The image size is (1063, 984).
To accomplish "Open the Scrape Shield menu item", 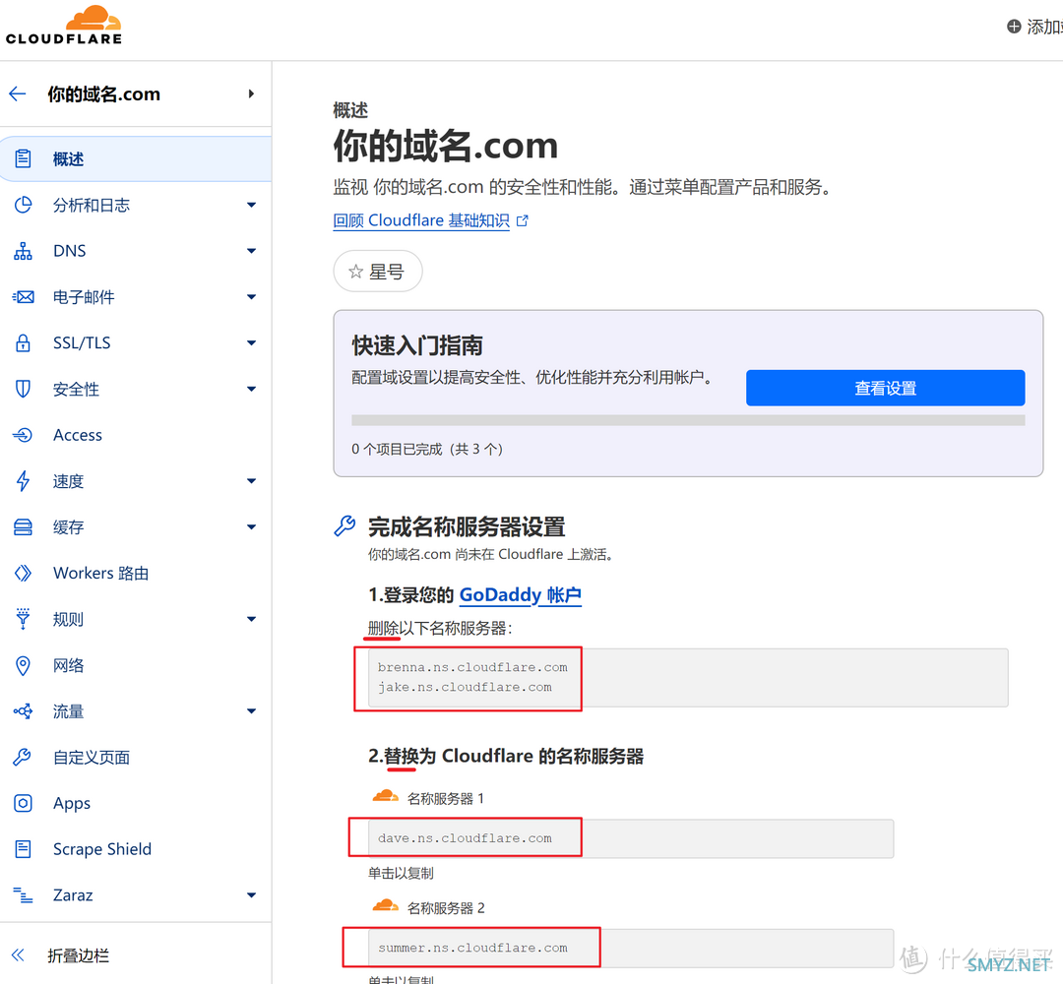I will [136, 849].
